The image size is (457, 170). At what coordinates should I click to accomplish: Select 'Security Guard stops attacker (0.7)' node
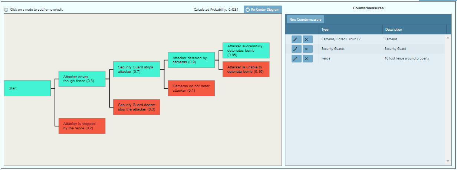coord(137,69)
